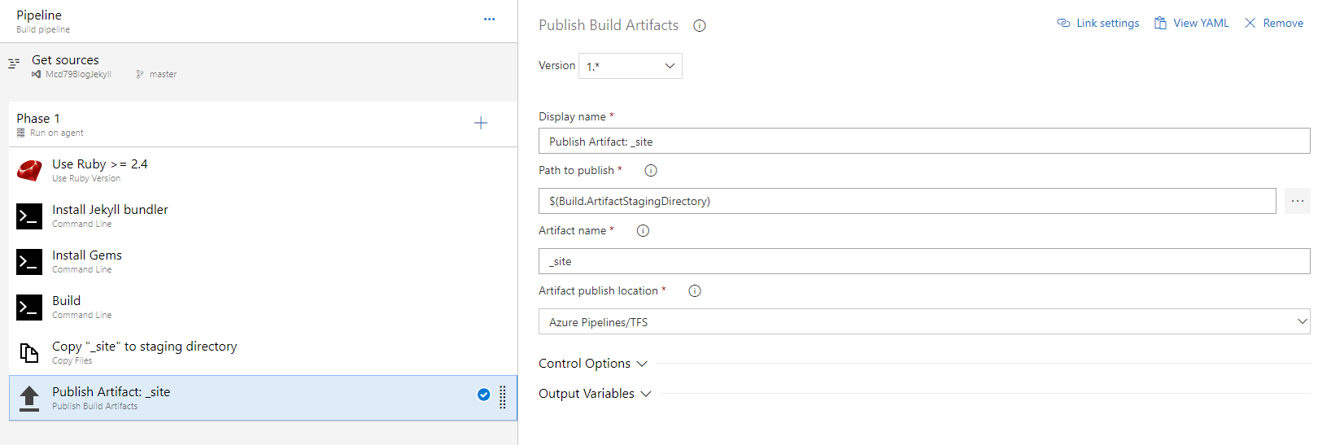Open the Pipeline more options ellipsis

click(489, 20)
